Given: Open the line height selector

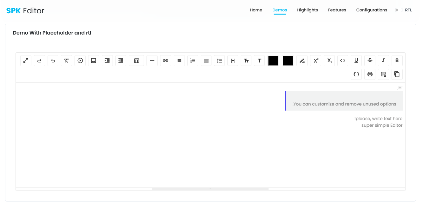Looking at the screenshot, I should coord(219,61).
